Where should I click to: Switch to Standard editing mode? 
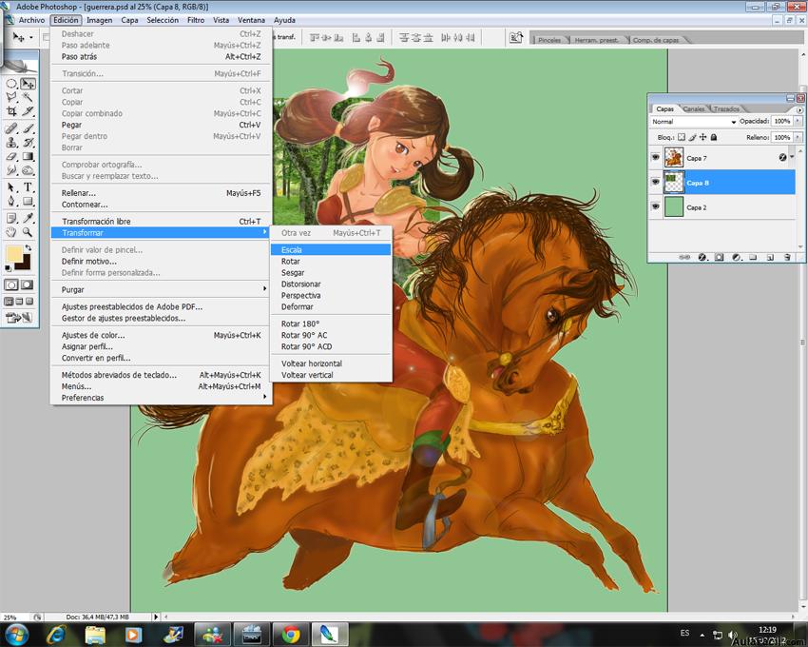(11, 284)
